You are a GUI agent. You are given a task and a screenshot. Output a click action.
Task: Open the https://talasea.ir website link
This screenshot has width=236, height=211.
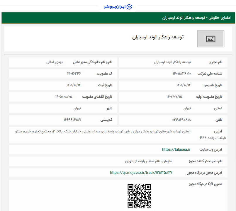tap(176, 149)
